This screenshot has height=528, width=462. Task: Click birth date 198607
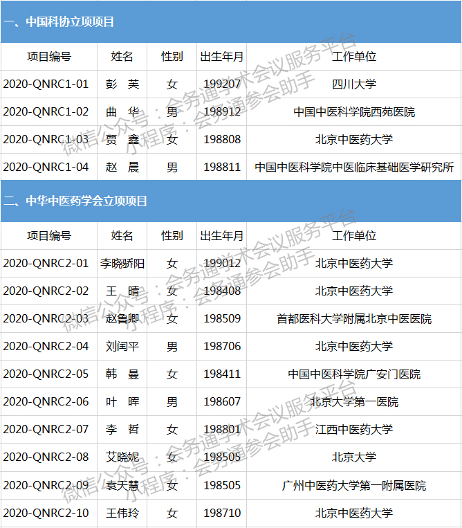pos(222,401)
